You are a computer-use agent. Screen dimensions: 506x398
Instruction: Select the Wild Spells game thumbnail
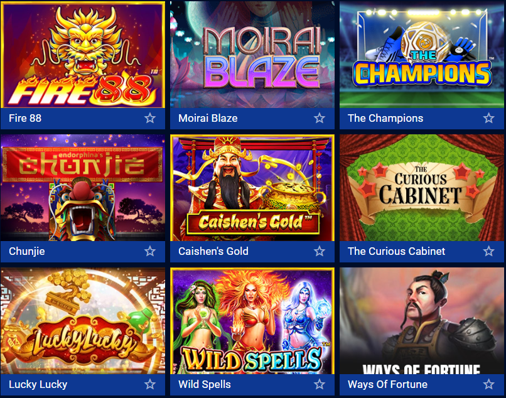(252, 321)
